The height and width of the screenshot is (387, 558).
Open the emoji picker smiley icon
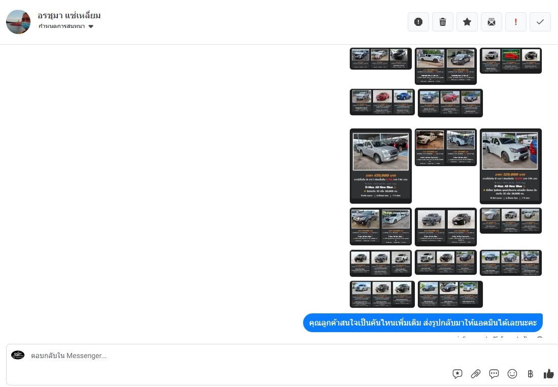[x=512, y=373]
